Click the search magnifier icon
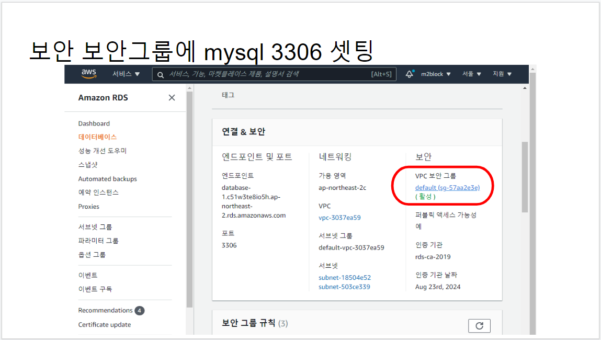The width and height of the screenshot is (601, 340). click(161, 75)
